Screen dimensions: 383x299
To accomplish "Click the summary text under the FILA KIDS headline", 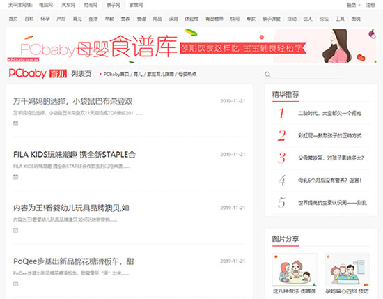I will 72,167.
